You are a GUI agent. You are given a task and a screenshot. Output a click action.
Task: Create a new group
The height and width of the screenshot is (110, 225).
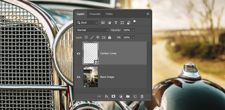coord(128,96)
